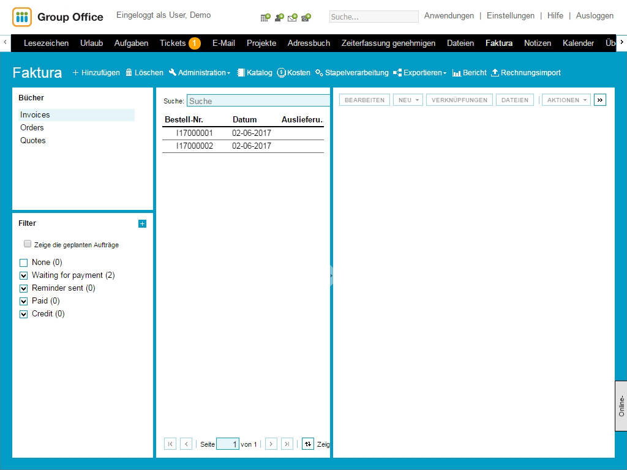Click the quick compose email icon
The width and height of the screenshot is (627, 470).
point(293,17)
